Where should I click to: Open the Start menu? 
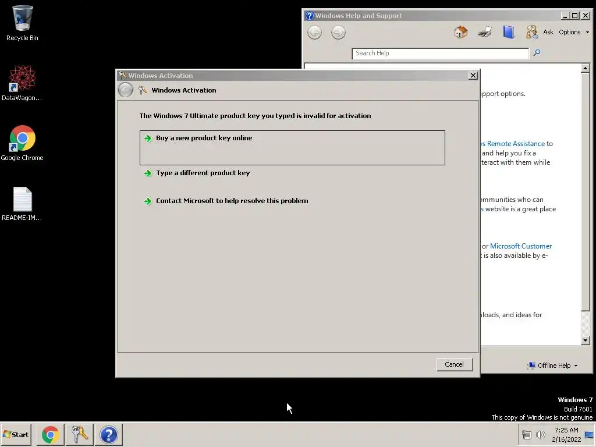pos(16,434)
